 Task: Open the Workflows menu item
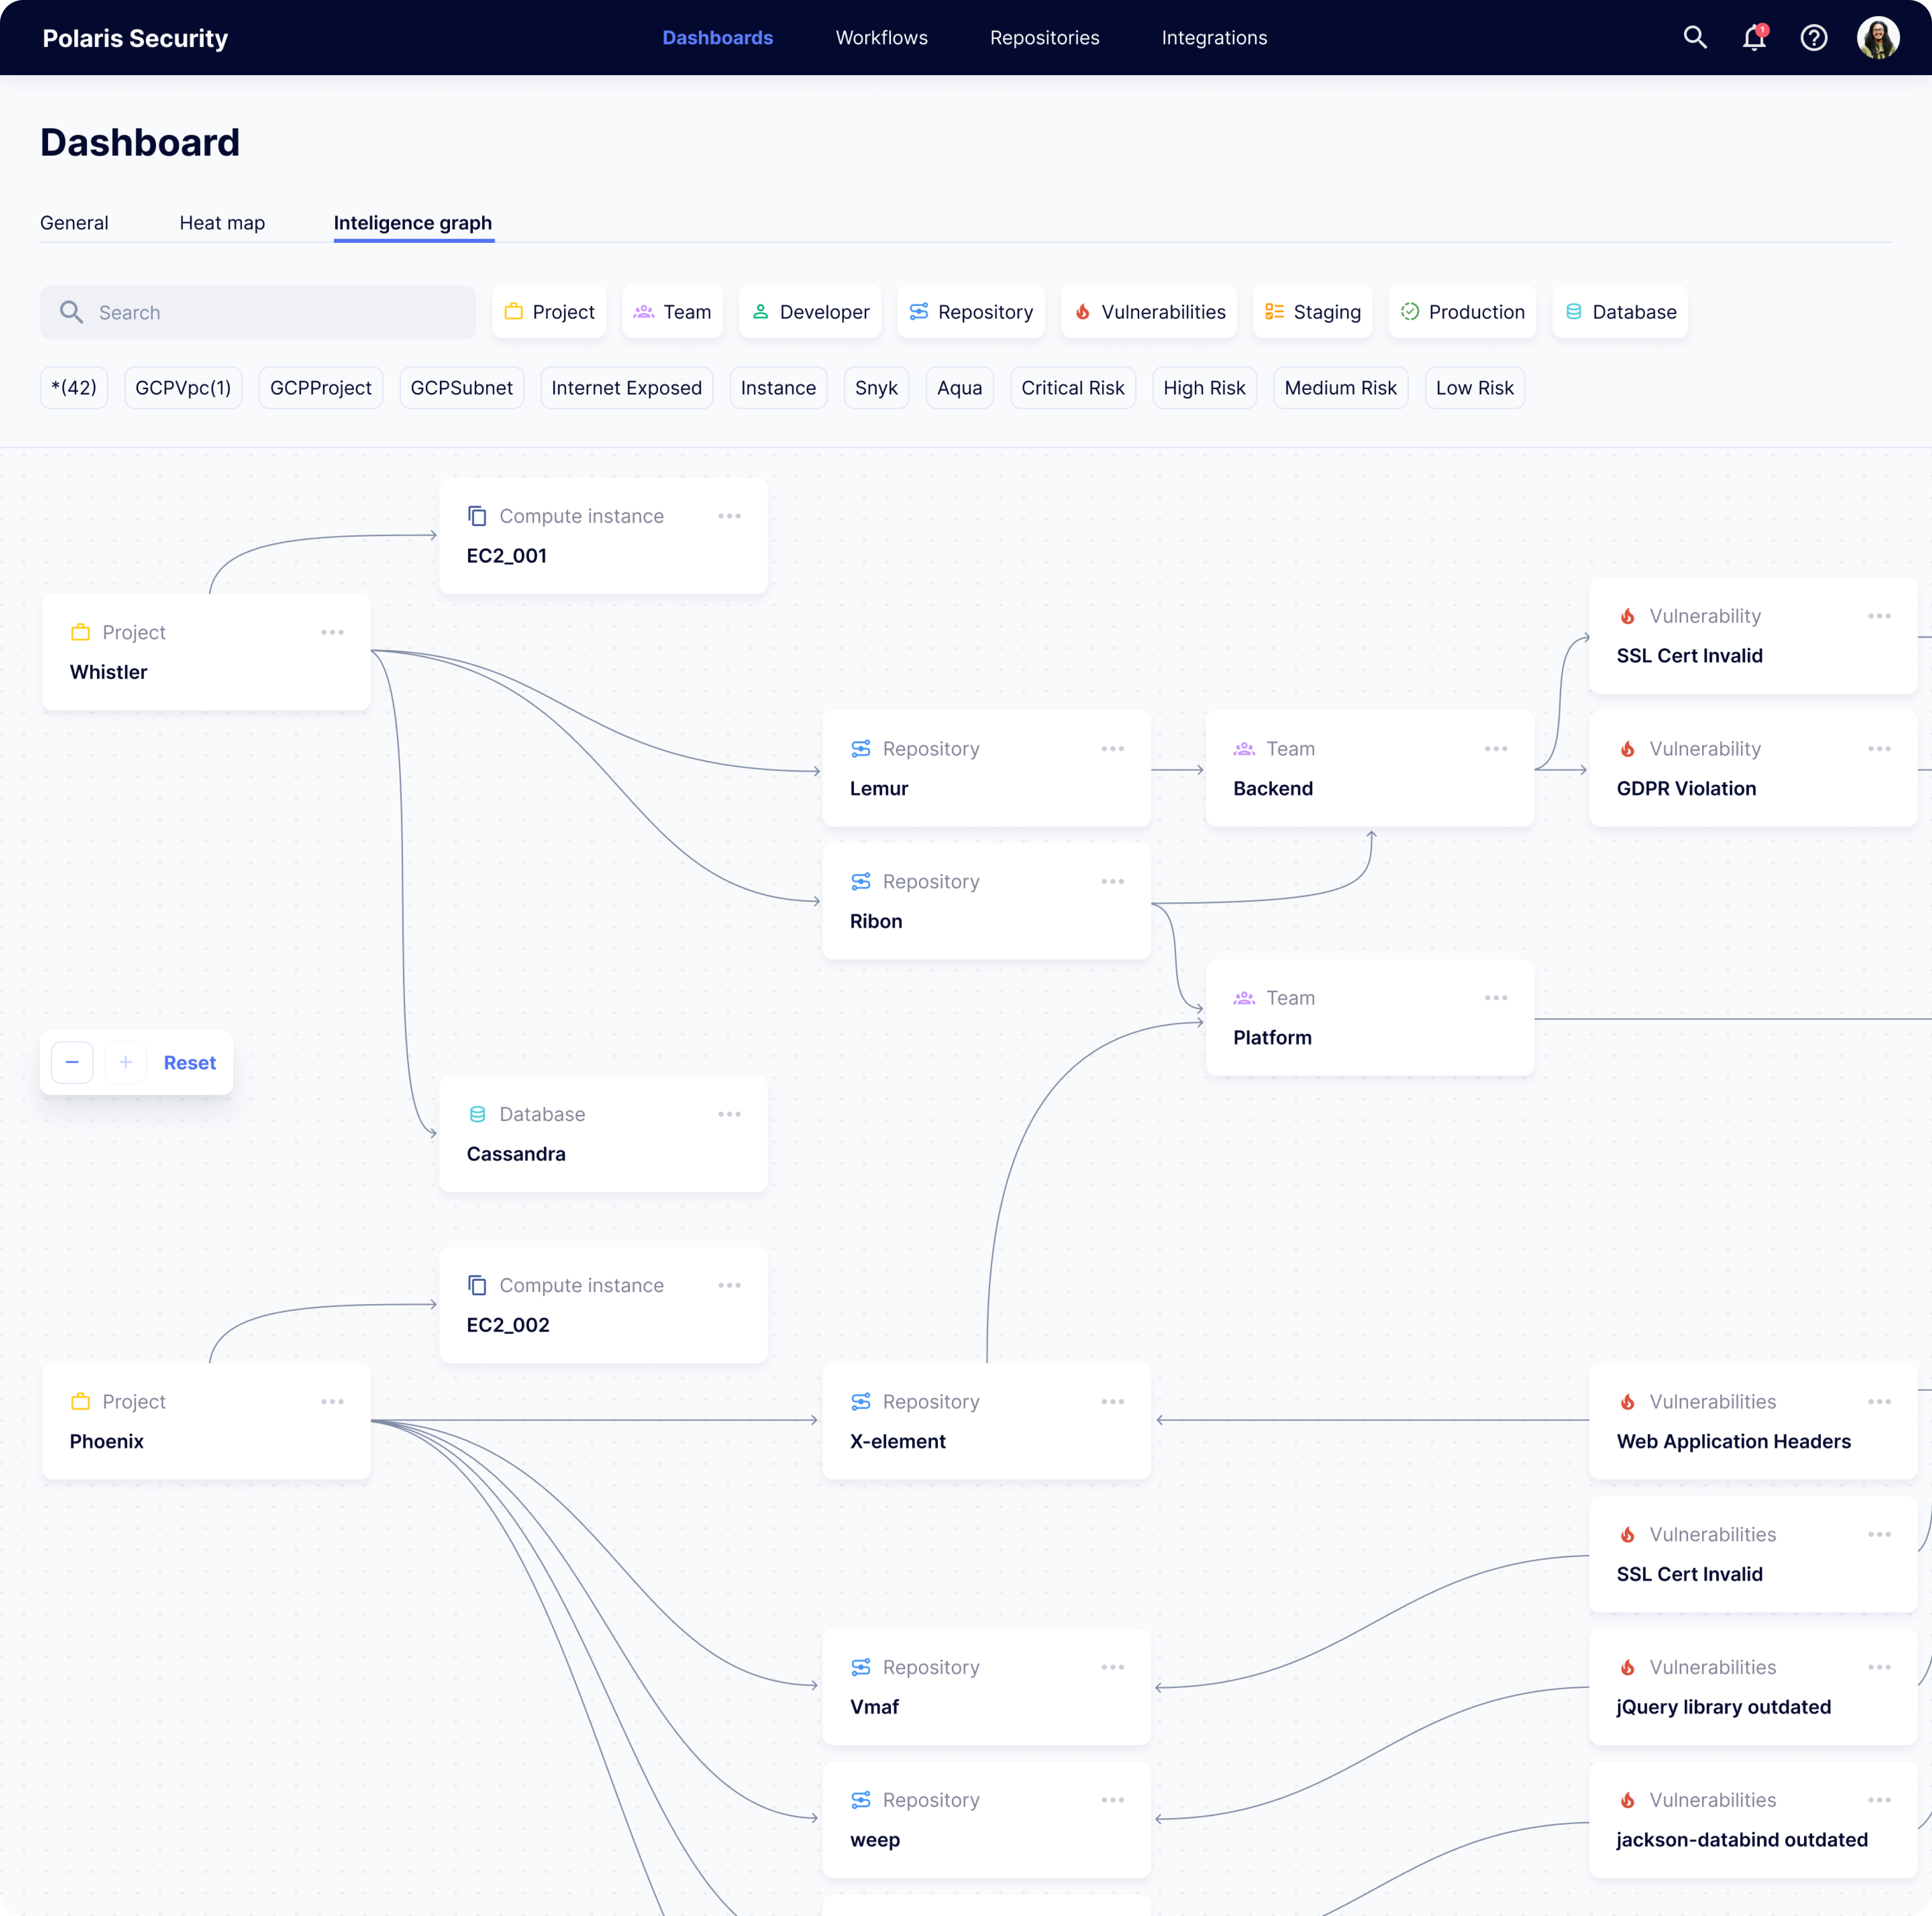[881, 37]
